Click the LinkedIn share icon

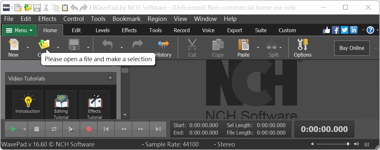[x=354, y=30]
